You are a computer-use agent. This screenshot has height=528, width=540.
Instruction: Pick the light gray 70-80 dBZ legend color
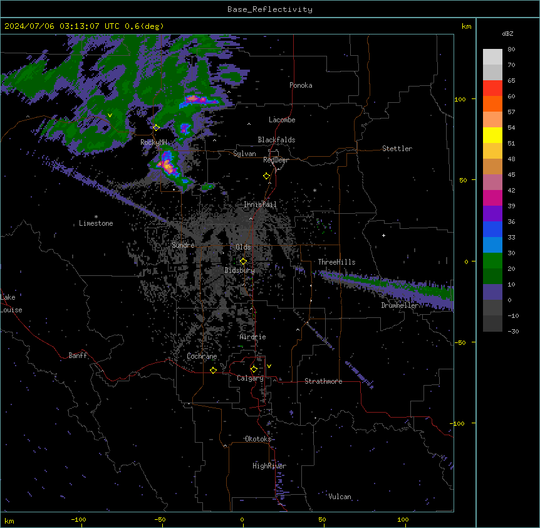(492, 56)
